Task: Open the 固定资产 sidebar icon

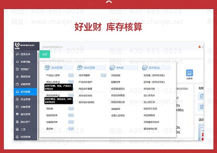Action: click(17, 122)
